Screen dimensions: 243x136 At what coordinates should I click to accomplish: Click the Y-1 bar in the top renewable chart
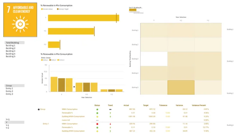(71, 31)
